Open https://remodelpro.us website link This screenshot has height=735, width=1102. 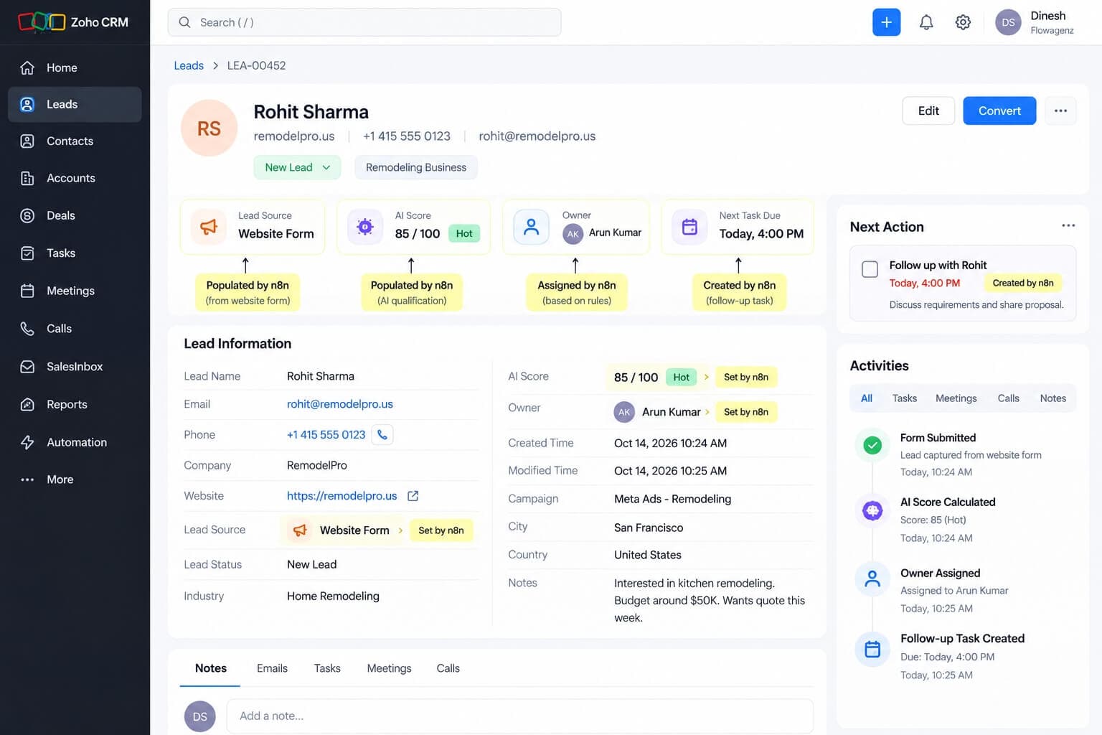(x=342, y=496)
